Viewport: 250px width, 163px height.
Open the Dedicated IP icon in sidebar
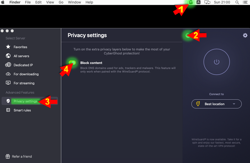coord(8,65)
